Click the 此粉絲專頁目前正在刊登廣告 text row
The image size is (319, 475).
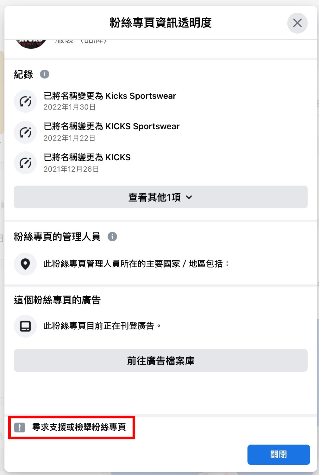coord(102,326)
